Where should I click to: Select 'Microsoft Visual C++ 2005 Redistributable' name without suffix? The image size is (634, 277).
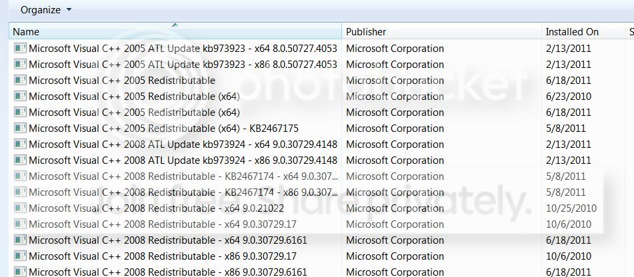[x=122, y=81]
